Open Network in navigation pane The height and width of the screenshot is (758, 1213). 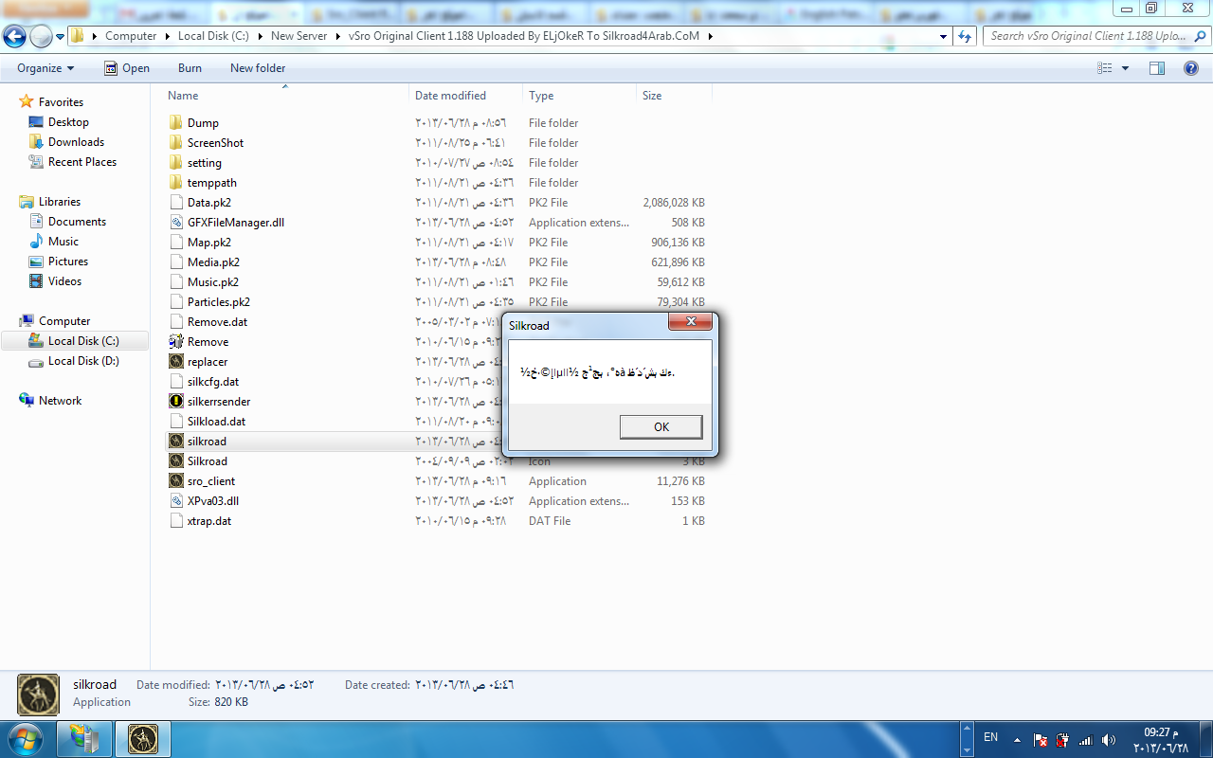[x=60, y=401]
